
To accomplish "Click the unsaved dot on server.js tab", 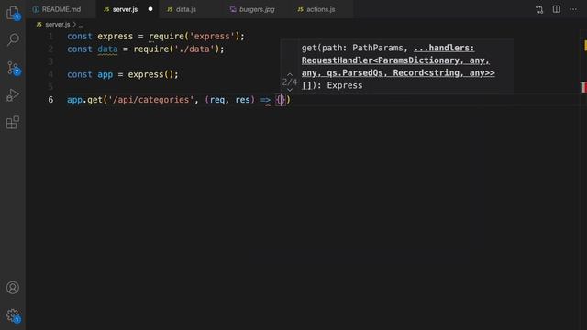I will coord(150,9).
